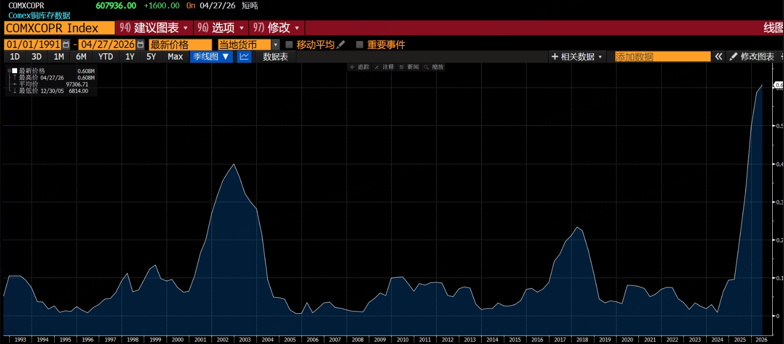Click the 追踪 crosshair tool
784x344 pixels.
pos(360,67)
